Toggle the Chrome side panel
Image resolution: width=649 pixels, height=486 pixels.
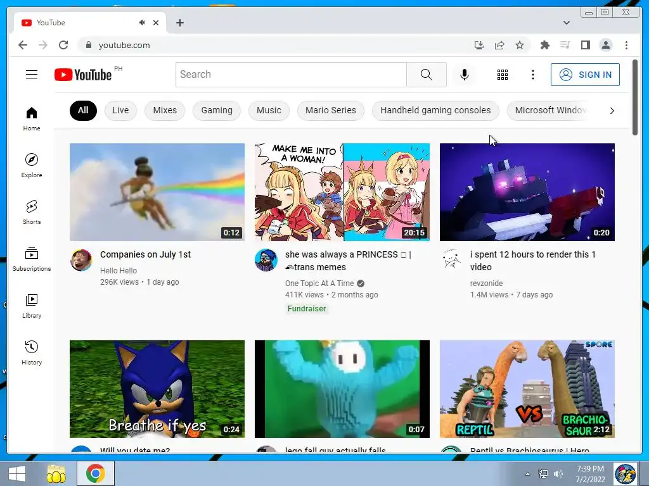[585, 45]
